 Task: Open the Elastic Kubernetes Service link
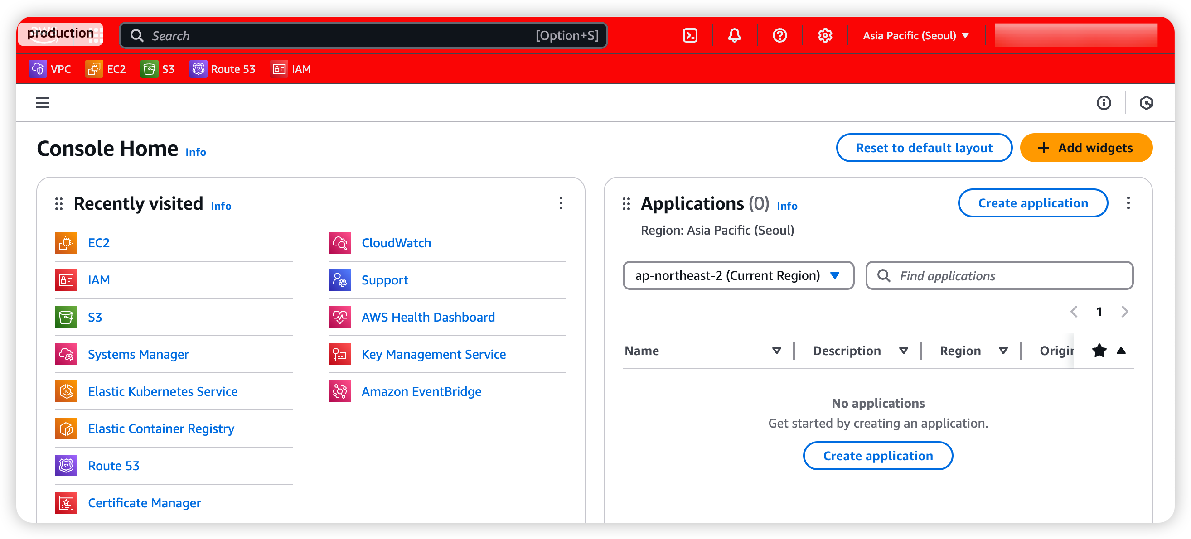coord(163,391)
